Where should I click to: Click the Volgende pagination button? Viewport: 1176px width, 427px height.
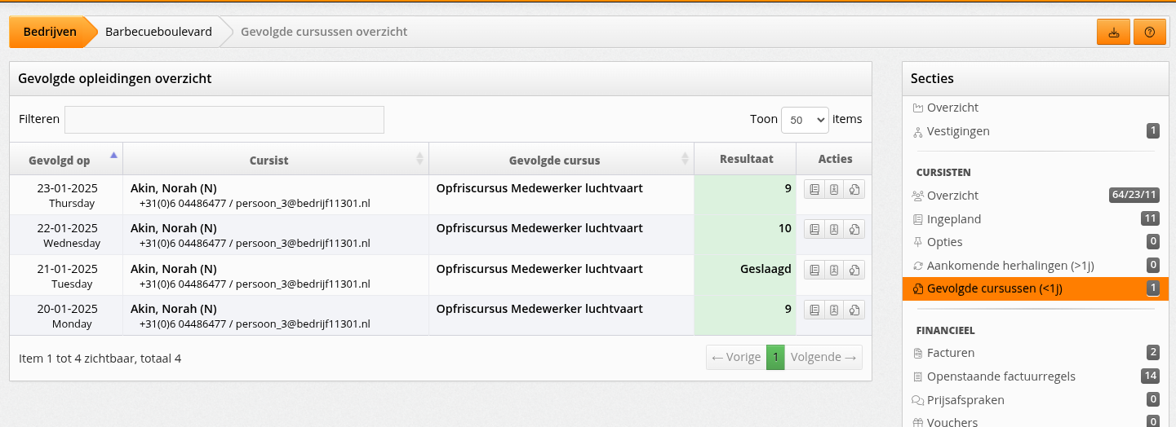click(823, 357)
